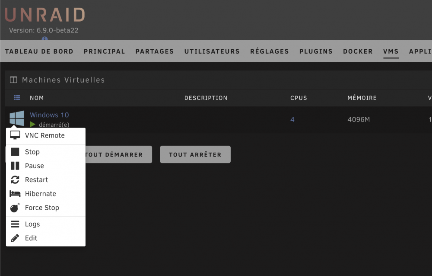The width and height of the screenshot is (432, 276).
Task: Click the Tout Arrêter button
Action: pos(195,154)
